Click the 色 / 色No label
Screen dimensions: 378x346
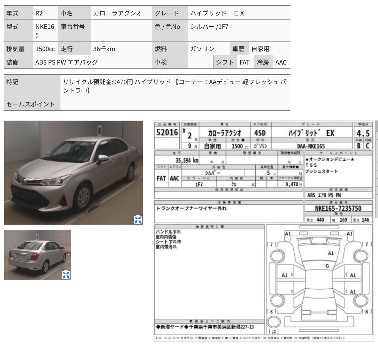tap(167, 27)
